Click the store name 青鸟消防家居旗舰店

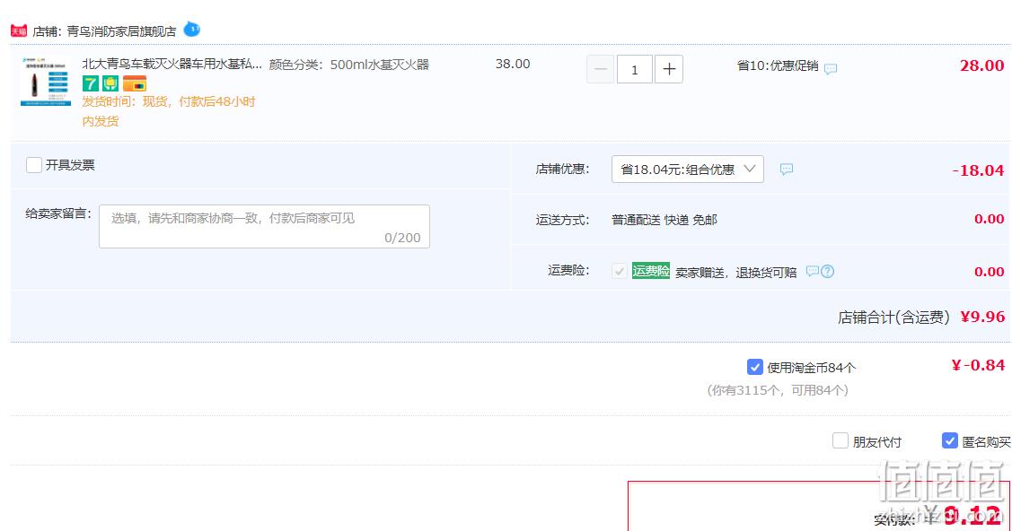[121, 30]
